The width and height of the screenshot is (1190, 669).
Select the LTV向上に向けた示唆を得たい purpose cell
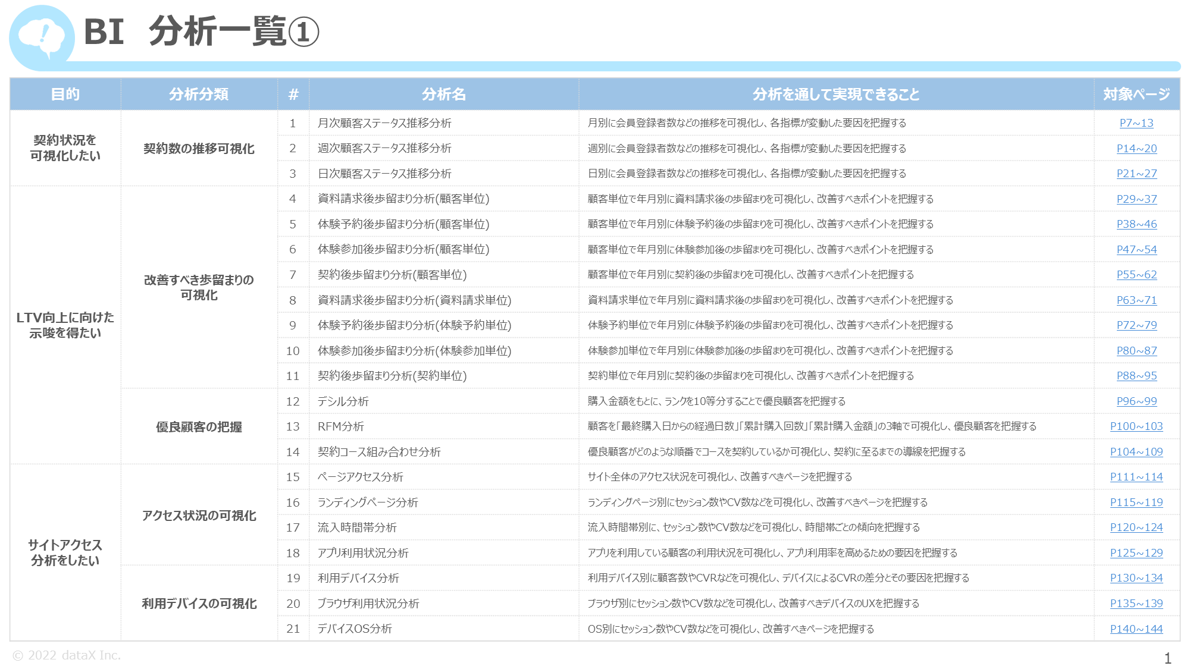[x=65, y=325]
